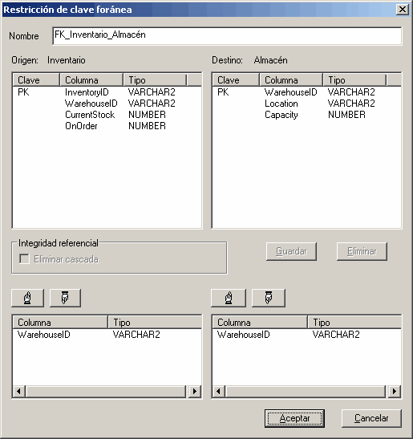Screen dimensions: 413x439
Task: Click the Columna header in Origen top list
Action: coord(91,80)
